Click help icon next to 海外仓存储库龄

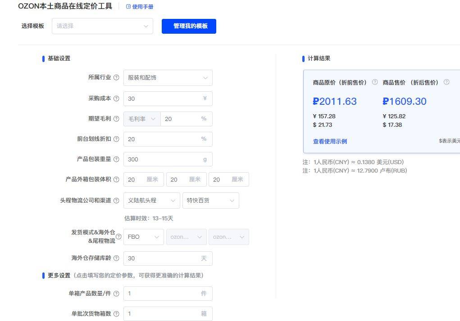click(x=116, y=258)
